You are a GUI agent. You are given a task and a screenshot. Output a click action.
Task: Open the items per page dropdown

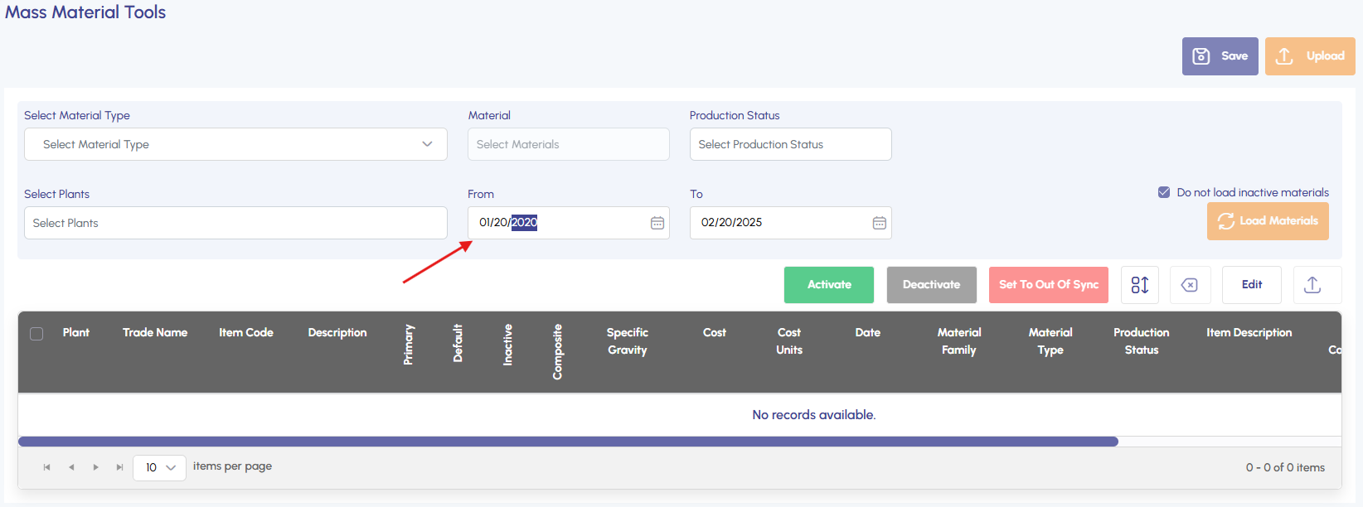tap(160, 467)
